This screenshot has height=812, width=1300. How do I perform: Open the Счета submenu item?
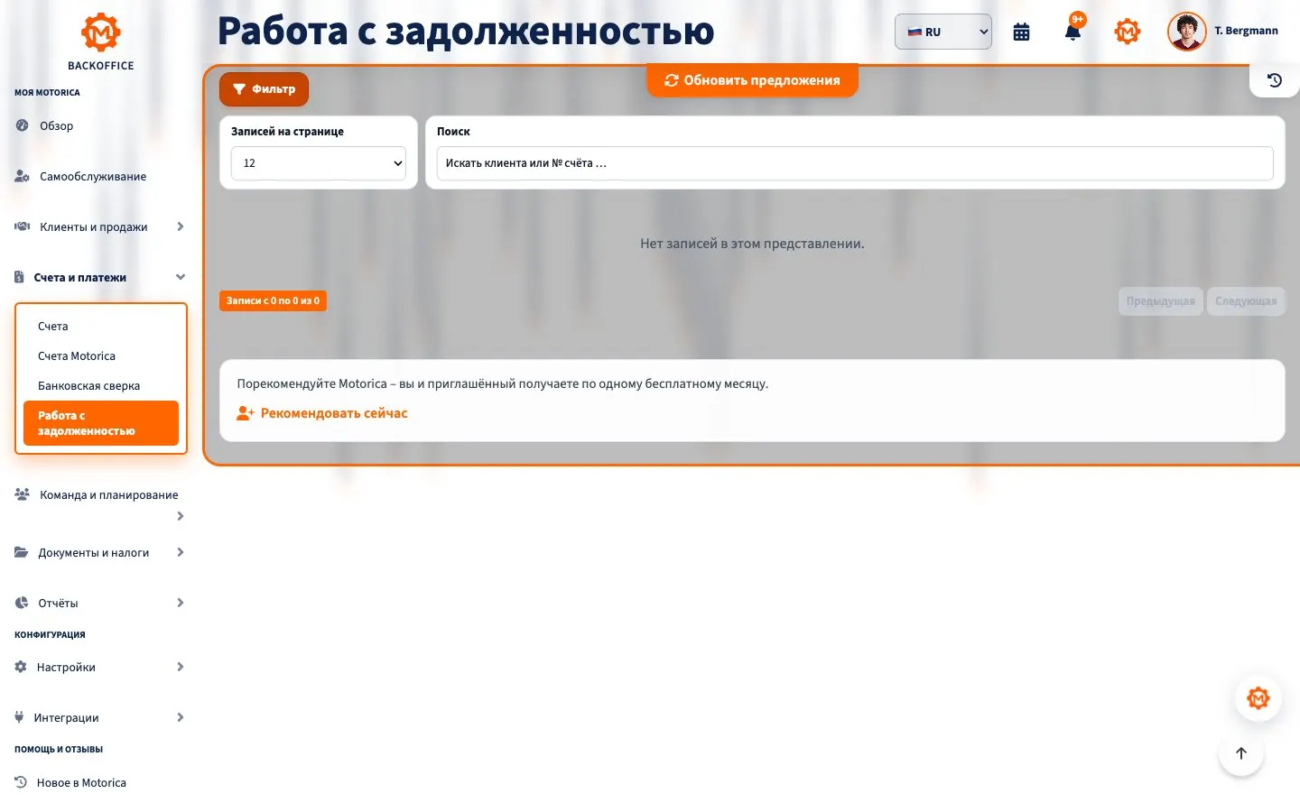(x=101, y=326)
